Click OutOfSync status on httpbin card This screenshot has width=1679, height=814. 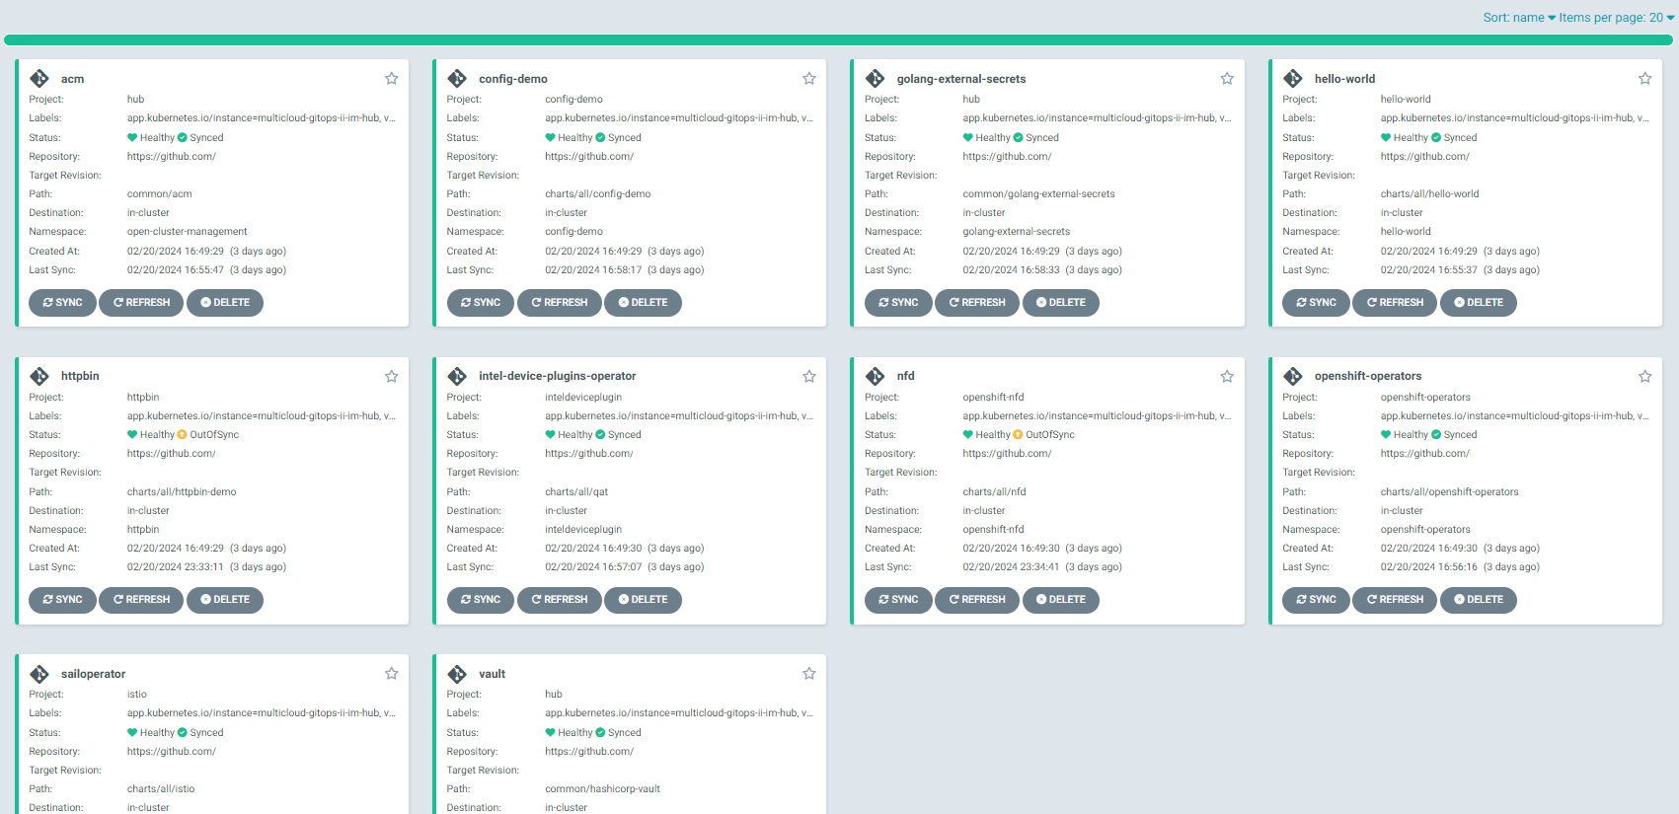click(x=208, y=435)
